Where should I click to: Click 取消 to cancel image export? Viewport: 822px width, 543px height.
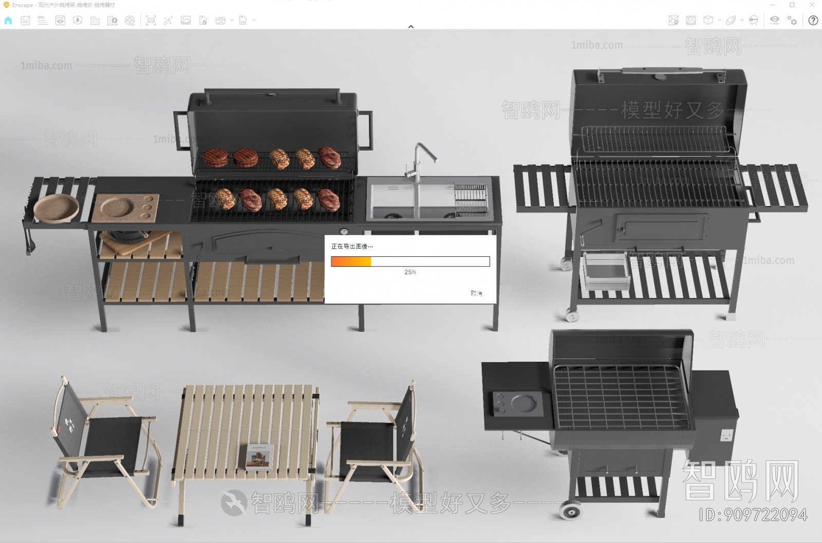[476, 293]
